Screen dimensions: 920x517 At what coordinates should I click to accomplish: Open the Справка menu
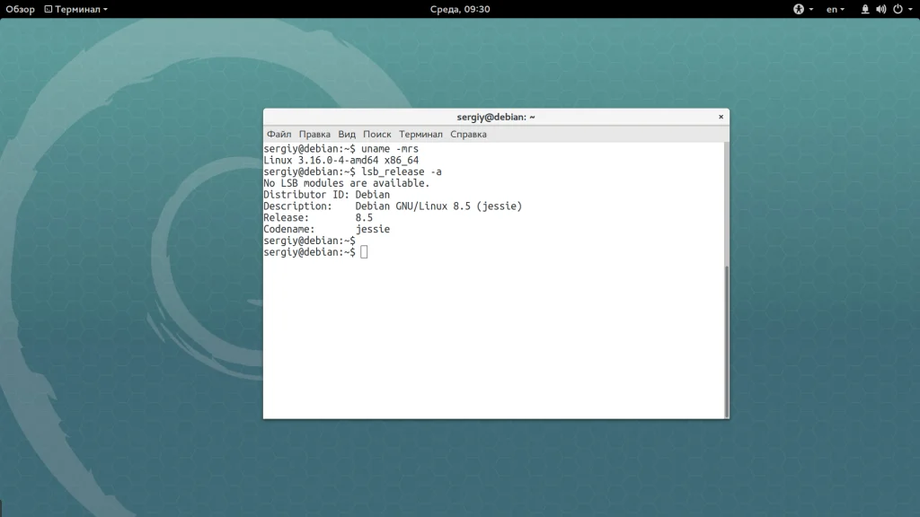(x=468, y=134)
